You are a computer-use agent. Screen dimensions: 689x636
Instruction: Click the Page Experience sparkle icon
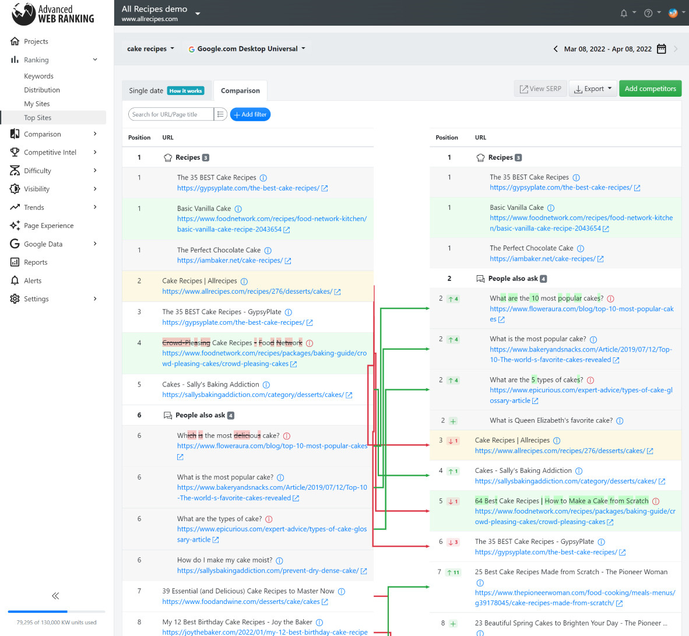[x=15, y=226]
